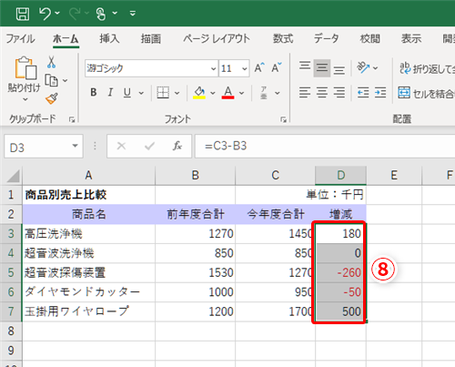Align text to the right
This screenshot has height=367, width=455.
[339, 92]
